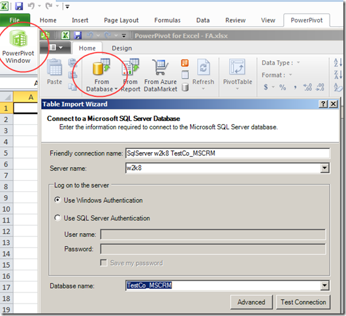Switch to the Insert ribbon tab
346x316 pixels.
click(80, 20)
